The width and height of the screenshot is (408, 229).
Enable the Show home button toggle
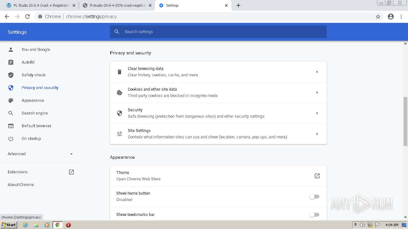pyautogui.click(x=314, y=197)
